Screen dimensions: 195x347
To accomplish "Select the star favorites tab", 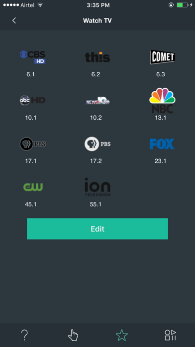I will (122, 335).
